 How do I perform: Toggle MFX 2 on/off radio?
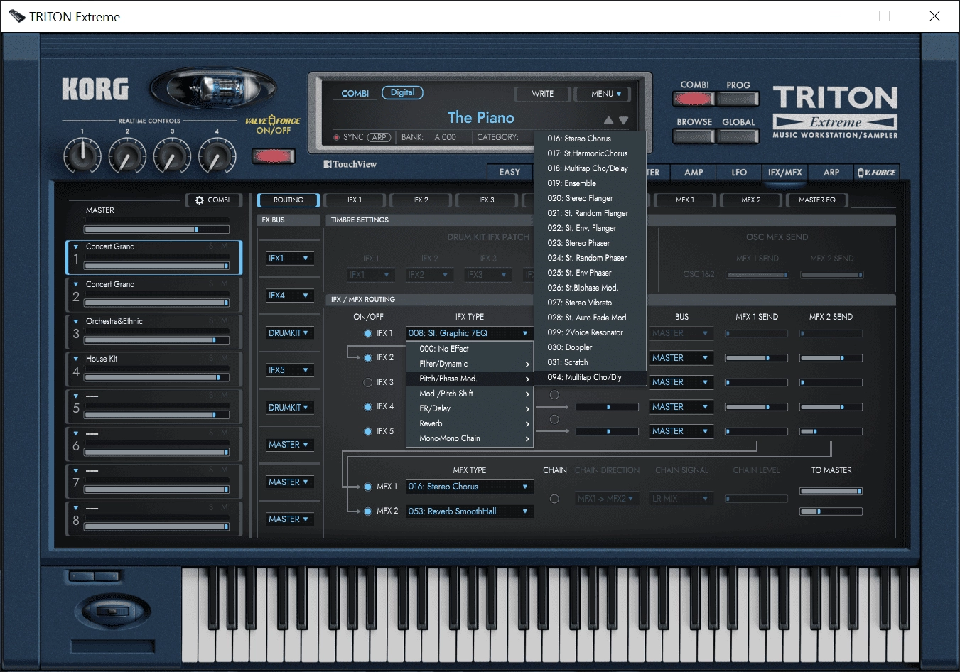368,511
